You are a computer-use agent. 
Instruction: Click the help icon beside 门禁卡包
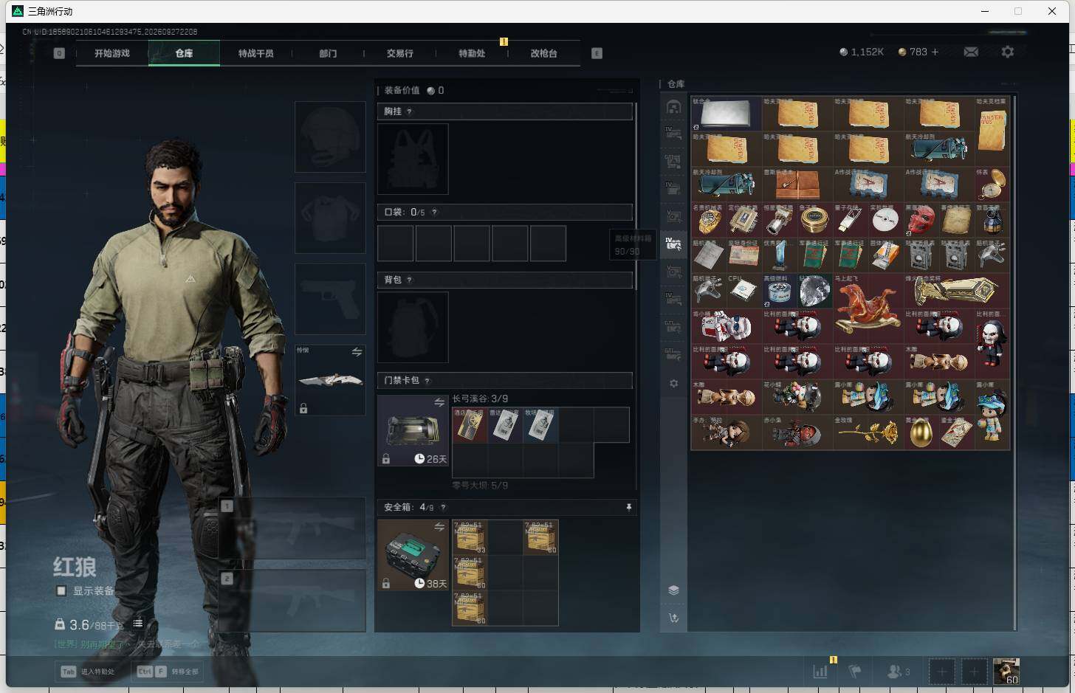tap(427, 381)
